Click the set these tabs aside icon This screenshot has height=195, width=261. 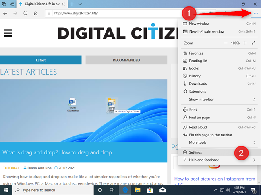pyautogui.click(x=12, y=4)
